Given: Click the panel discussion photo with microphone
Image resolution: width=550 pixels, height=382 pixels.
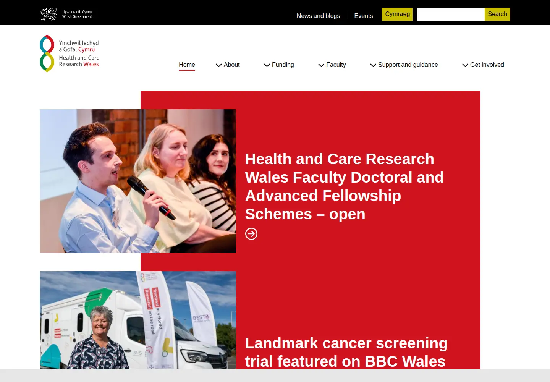Looking at the screenshot, I should (138, 181).
